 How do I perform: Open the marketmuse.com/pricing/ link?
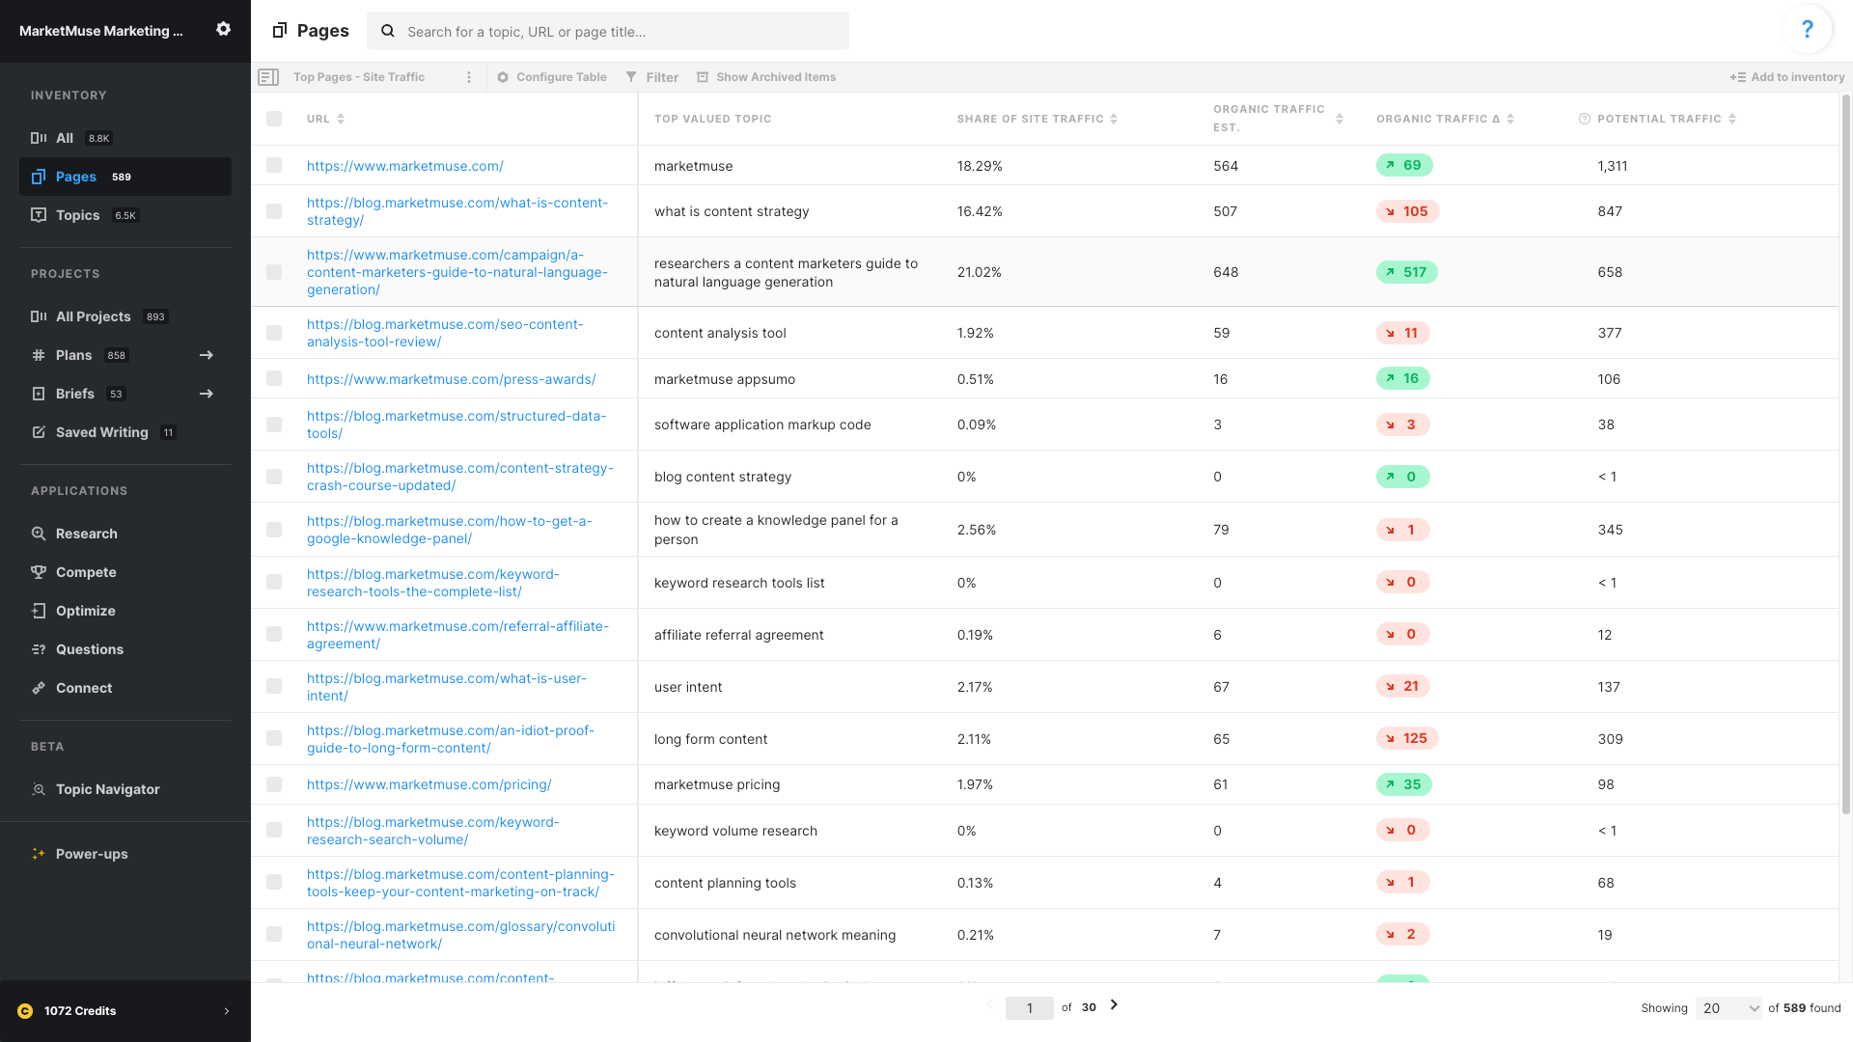pos(429,784)
